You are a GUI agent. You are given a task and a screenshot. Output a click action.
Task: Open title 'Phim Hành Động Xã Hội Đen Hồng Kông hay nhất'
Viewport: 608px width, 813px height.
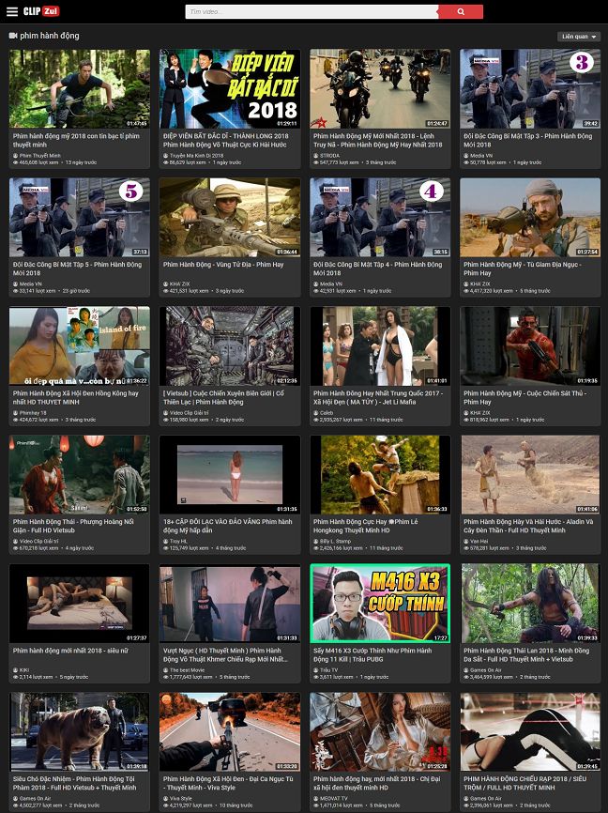pyautogui.click(x=76, y=398)
